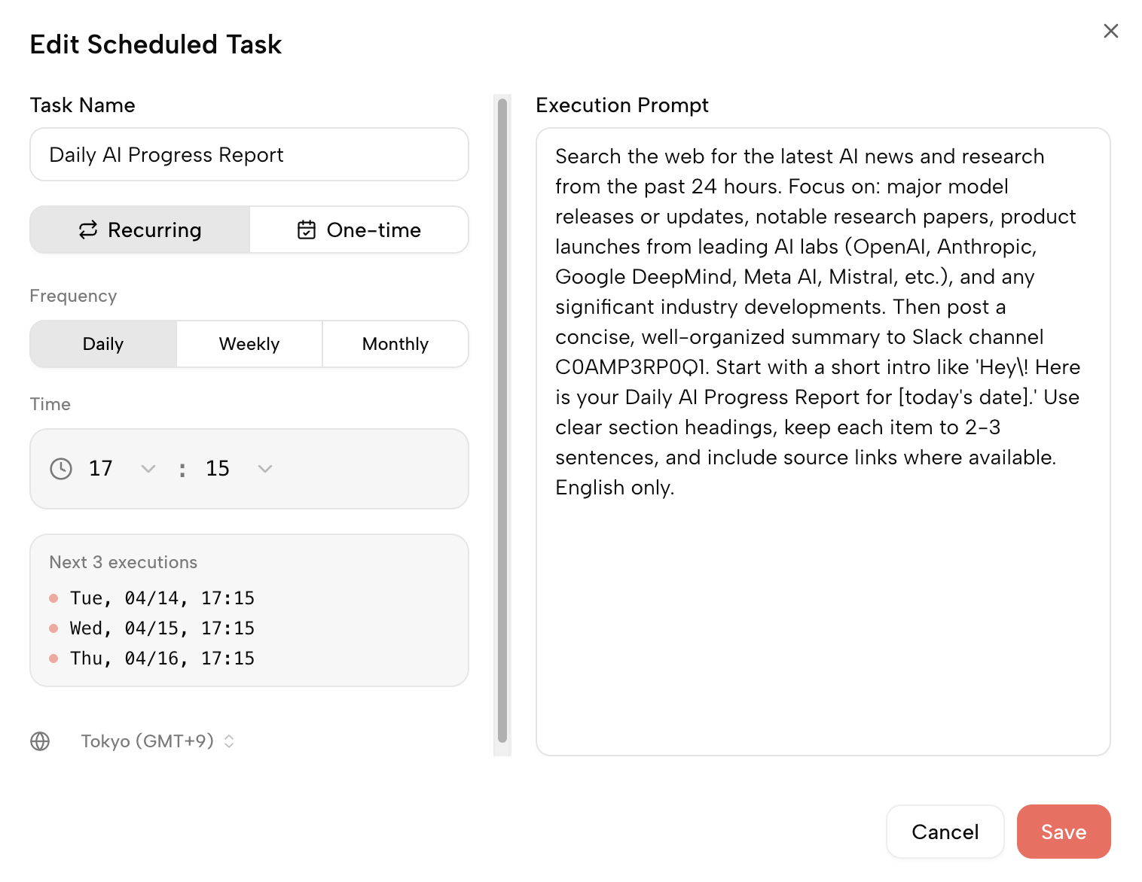Screen dimensions: 1142x882
Task: Set frequency to Monthly
Action: coord(395,344)
